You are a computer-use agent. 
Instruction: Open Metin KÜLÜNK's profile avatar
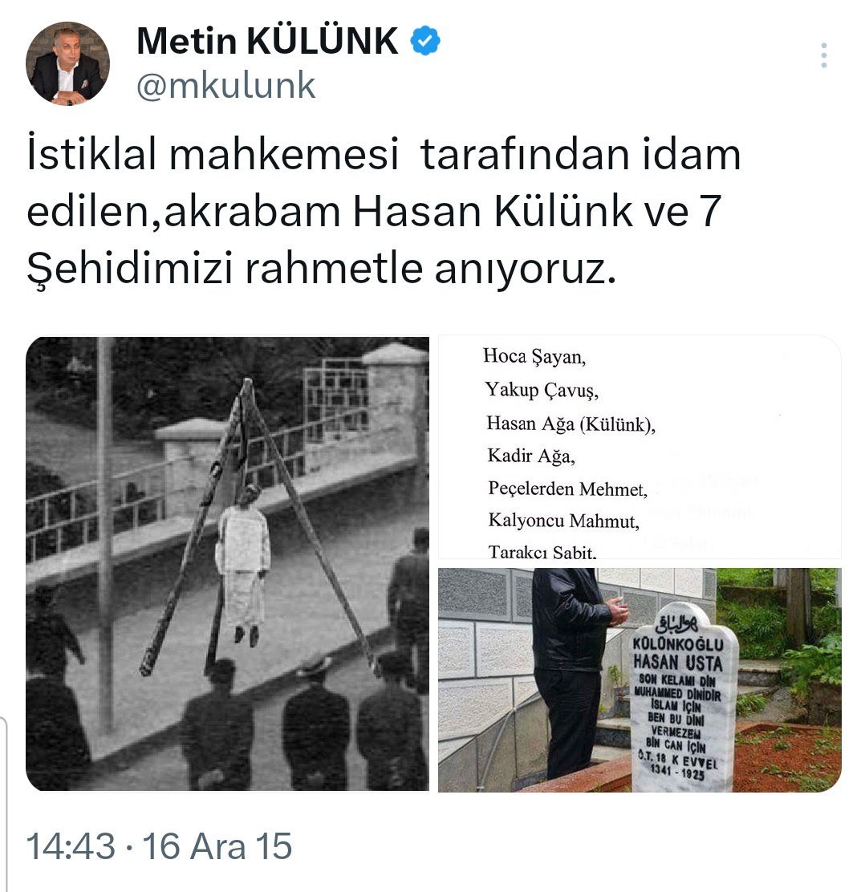click(x=67, y=63)
